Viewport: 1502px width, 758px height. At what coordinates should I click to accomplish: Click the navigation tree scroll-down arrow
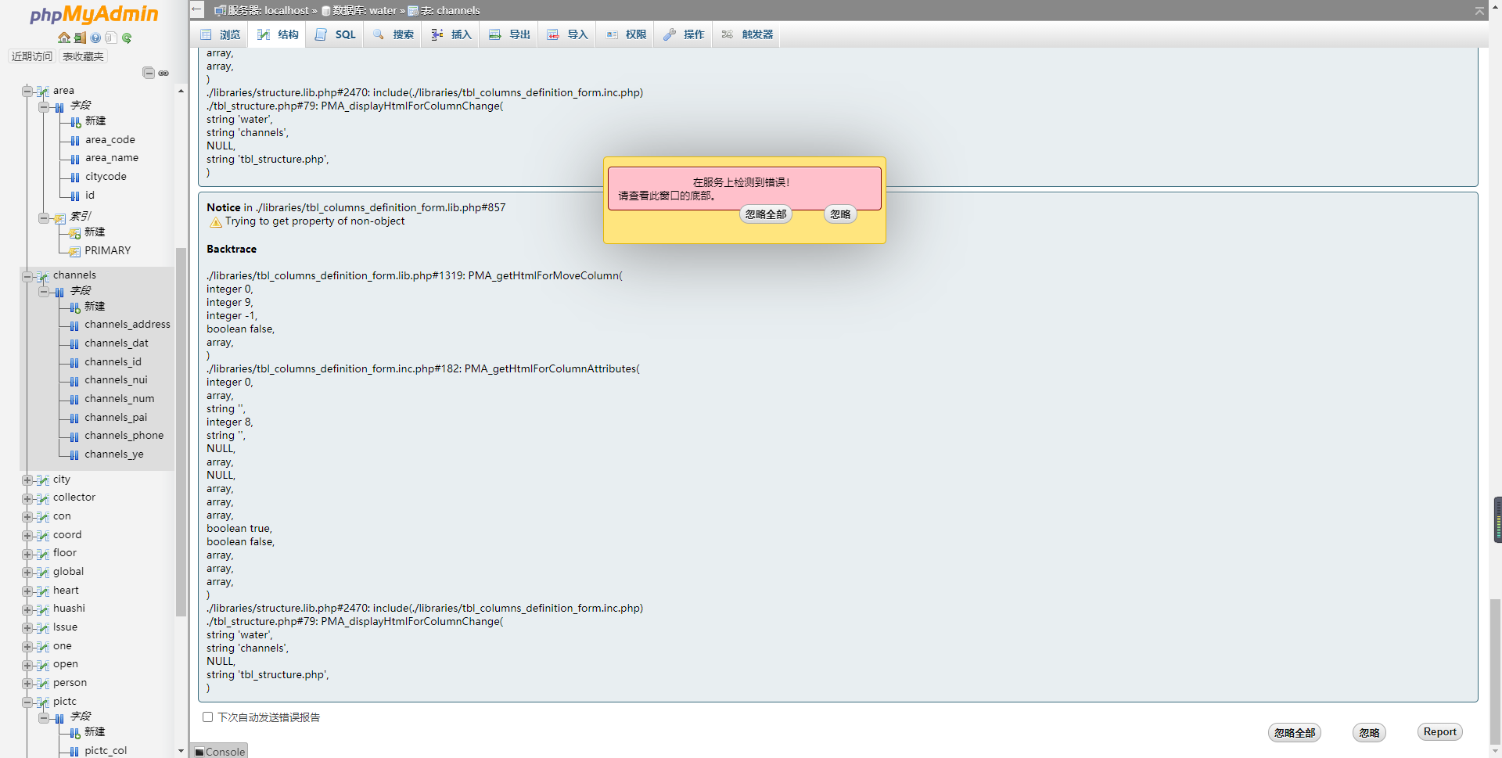(x=181, y=751)
